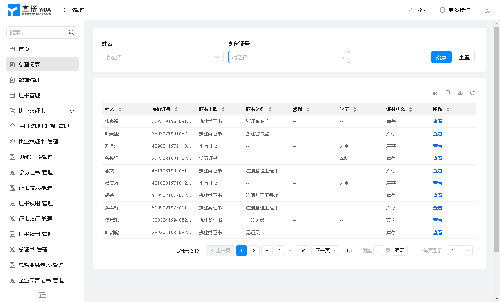Change rows per page dropdown
Screen dimensions: 500x302
pos(460,251)
